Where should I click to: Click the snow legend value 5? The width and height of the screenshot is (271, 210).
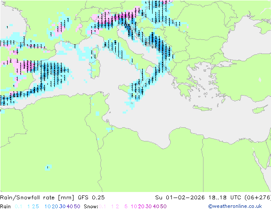coord(126,207)
